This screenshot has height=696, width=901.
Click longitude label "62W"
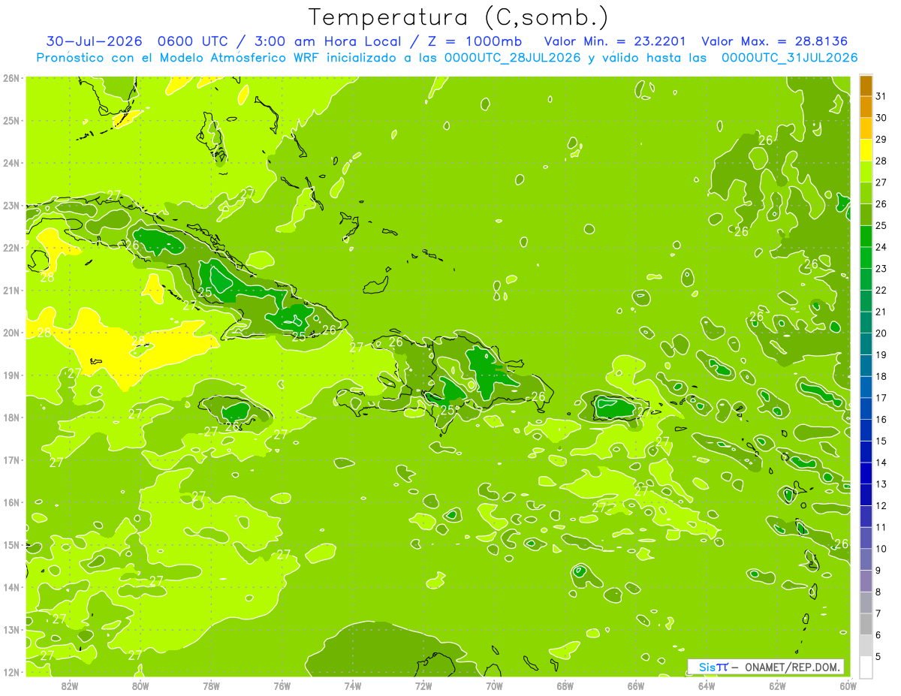(777, 685)
